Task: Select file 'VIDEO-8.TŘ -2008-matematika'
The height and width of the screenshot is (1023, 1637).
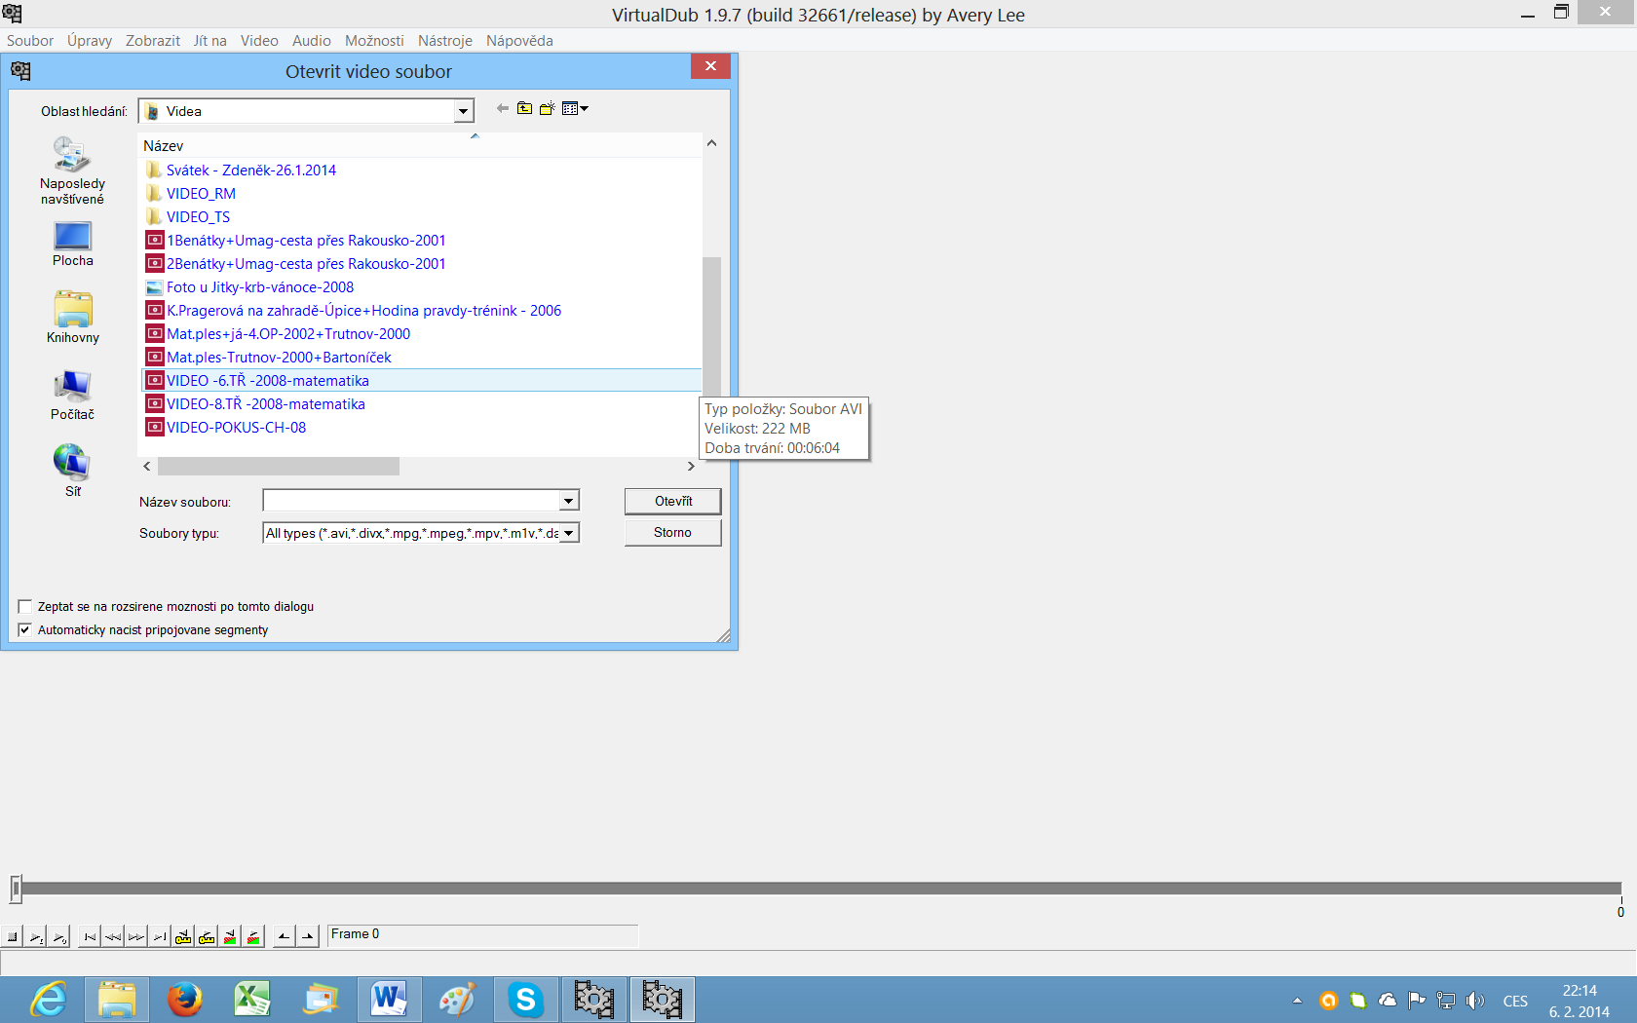Action: (x=266, y=403)
